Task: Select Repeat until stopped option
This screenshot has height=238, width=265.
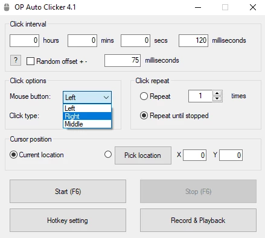Action: coord(144,116)
